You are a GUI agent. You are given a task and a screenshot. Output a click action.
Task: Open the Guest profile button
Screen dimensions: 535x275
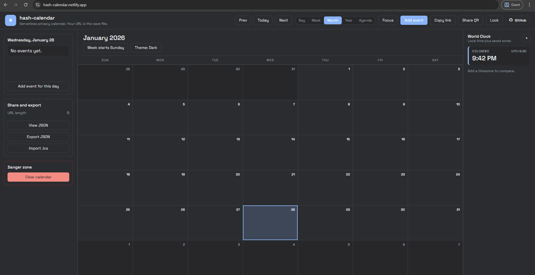[512, 5]
